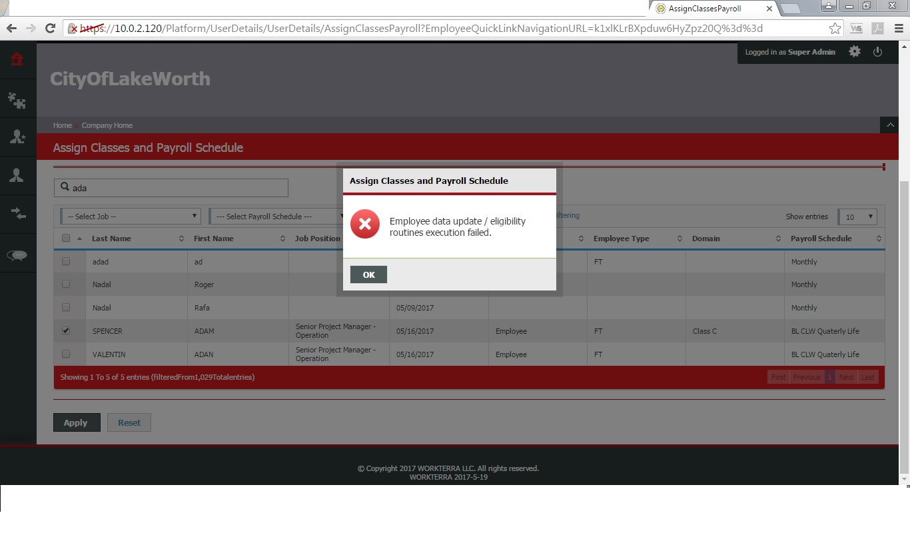
Task: Click the power logout icon
Action: click(x=877, y=52)
